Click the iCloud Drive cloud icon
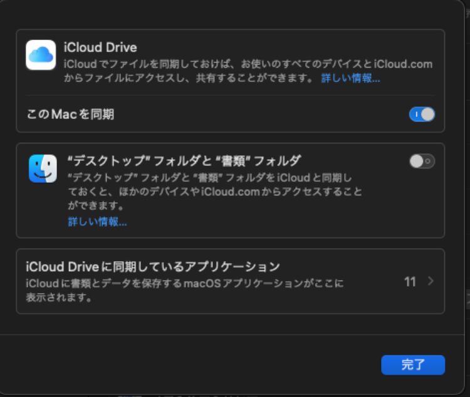The height and width of the screenshot is (397, 470). [x=41, y=55]
